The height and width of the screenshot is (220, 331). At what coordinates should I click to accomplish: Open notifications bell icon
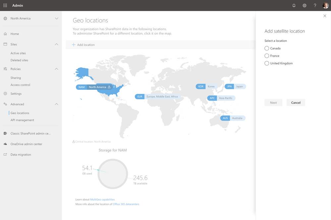click(294, 6)
